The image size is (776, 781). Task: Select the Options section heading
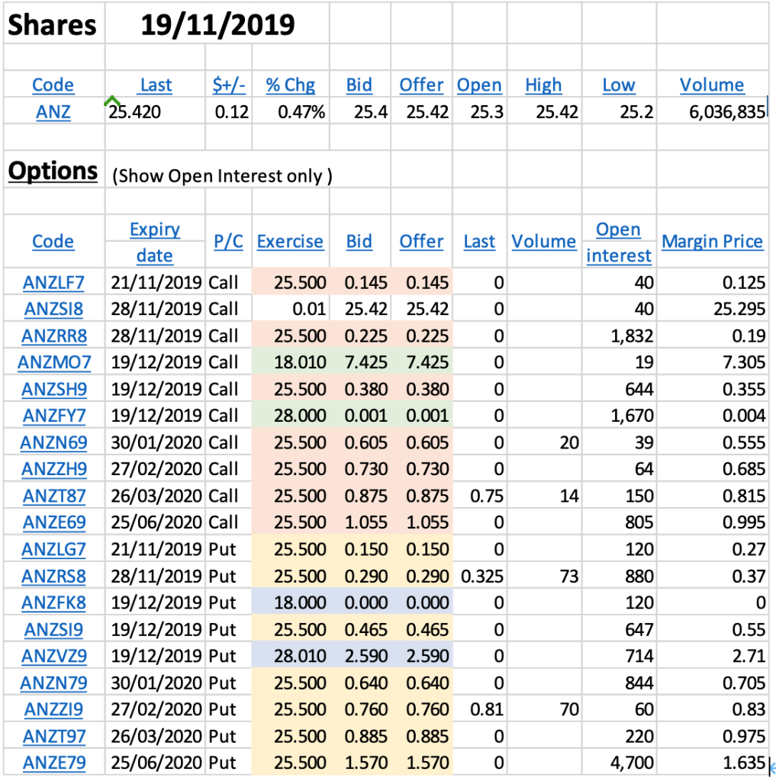(53, 171)
